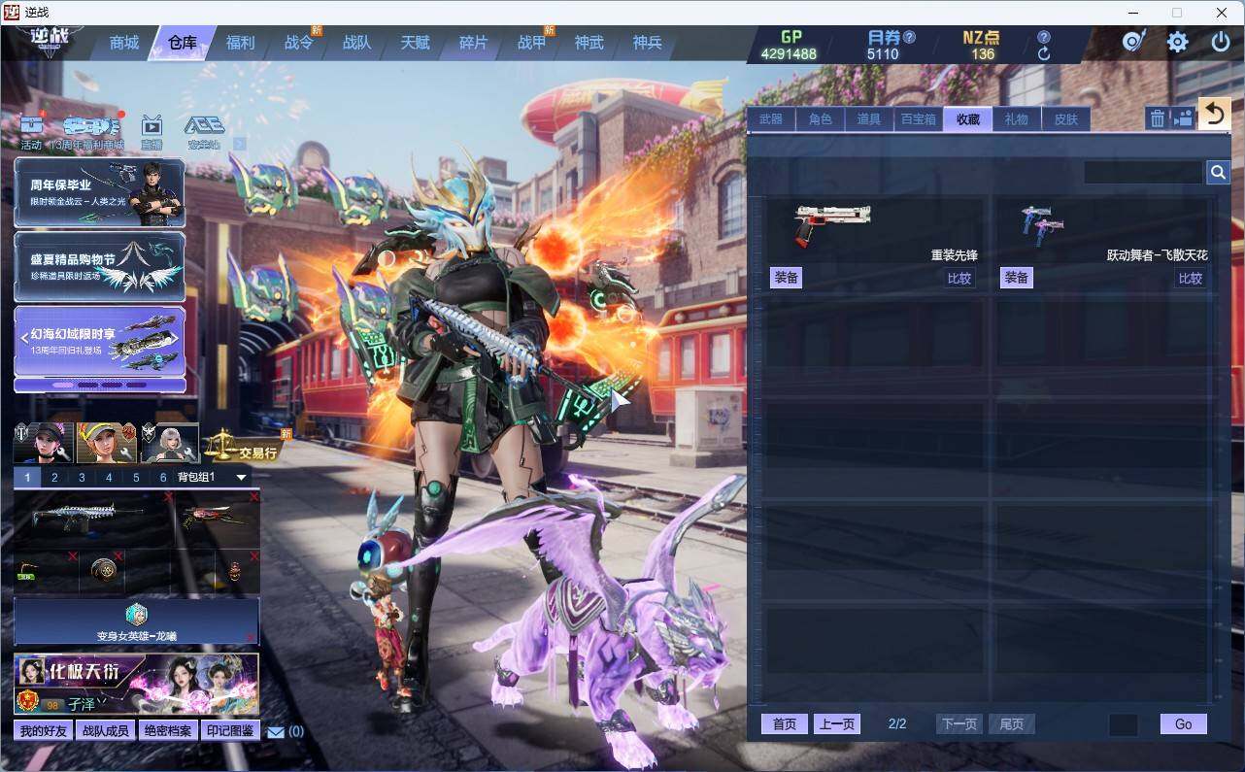Remove the equipped primary rifle
Screen dimensions: 1245x772
point(167,497)
